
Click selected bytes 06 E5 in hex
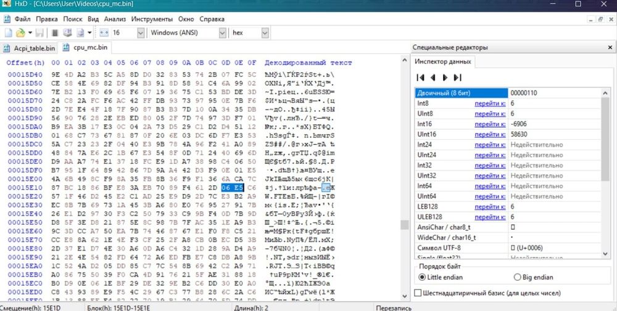click(x=233, y=188)
